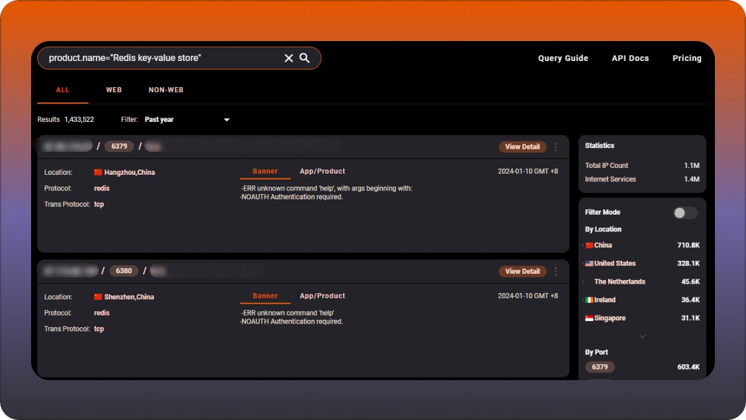Click the Shenzhen,China location text
Screen dimensions: 746x420
[129, 297]
